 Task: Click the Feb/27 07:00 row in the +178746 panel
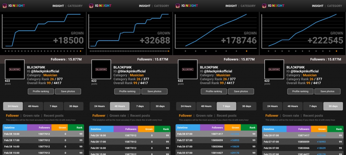[x=216, y=140]
